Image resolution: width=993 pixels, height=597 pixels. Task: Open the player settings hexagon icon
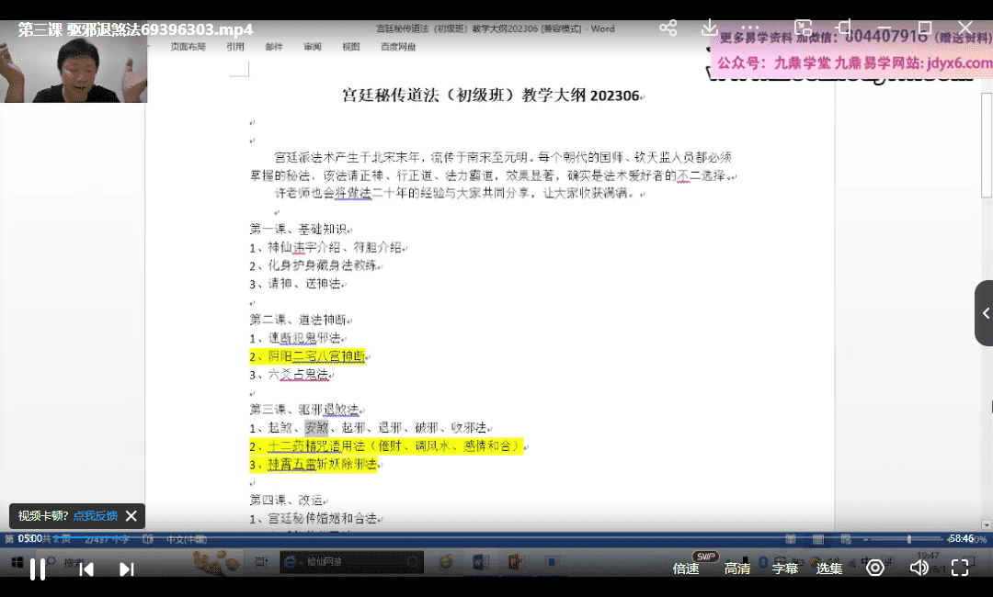point(875,568)
